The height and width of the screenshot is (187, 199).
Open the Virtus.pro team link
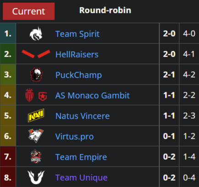(x=75, y=137)
